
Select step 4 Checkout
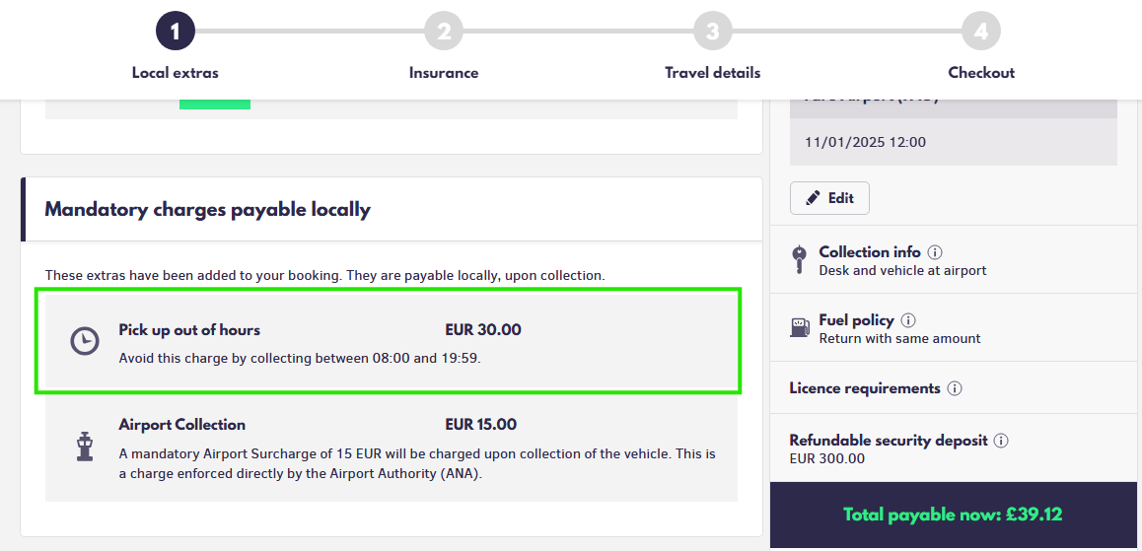click(x=980, y=33)
